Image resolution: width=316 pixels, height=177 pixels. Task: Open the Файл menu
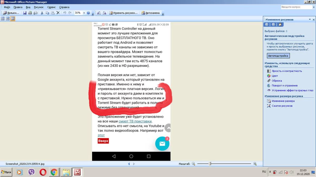click(x=7, y=7)
